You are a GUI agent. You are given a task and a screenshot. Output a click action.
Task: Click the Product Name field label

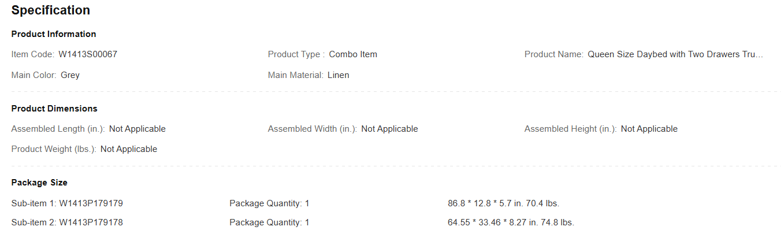coord(553,54)
